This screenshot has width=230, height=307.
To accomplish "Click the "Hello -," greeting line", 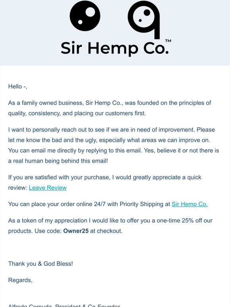I will point(17,86).
